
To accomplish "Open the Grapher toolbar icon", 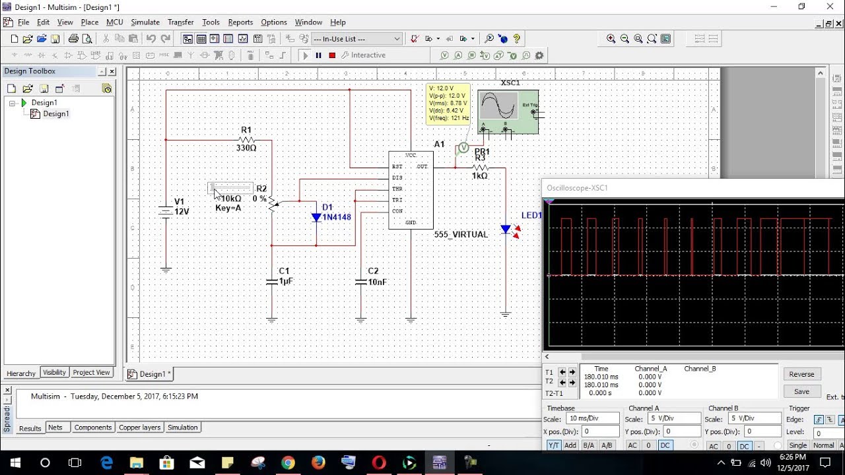I will pyautogui.click(x=243, y=39).
